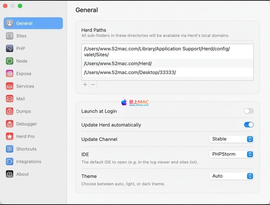Add a new Herd path with plus button
This screenshot has width=270, height=205.
(x=85, y=85)
